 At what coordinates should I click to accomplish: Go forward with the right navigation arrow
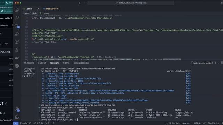tap(84, 3)
